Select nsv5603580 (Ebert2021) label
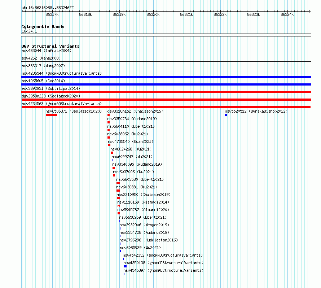This screenshot has height=288, width=321. (140, 179)
